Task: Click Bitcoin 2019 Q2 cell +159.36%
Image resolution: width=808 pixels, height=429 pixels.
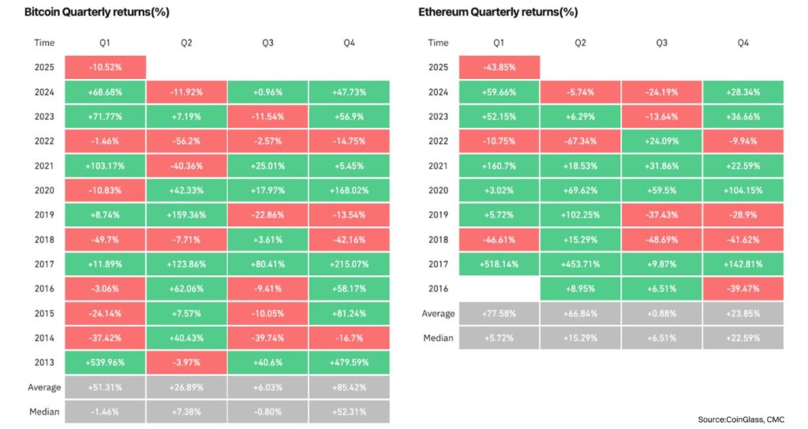Action: [x=186, y=214]
